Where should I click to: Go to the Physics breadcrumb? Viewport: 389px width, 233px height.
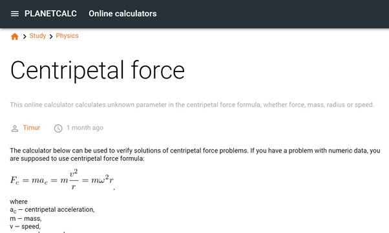67,36
